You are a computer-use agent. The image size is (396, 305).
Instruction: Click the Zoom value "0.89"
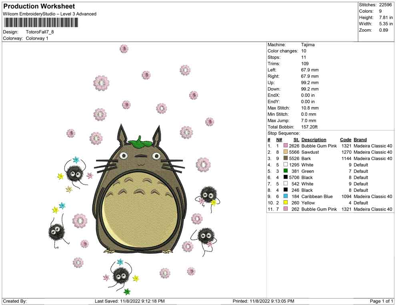point(384,30)
